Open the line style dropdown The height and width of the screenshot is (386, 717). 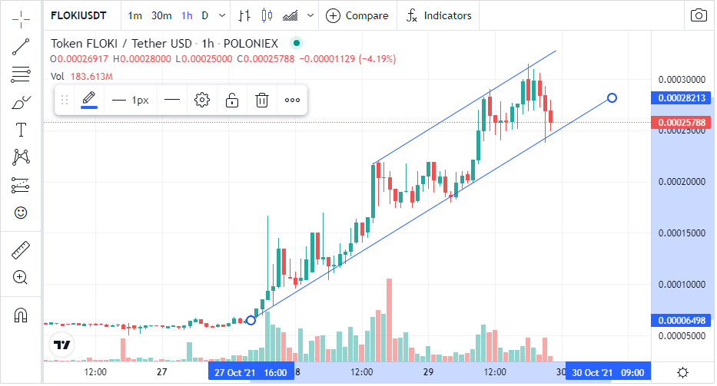[172, 100]
